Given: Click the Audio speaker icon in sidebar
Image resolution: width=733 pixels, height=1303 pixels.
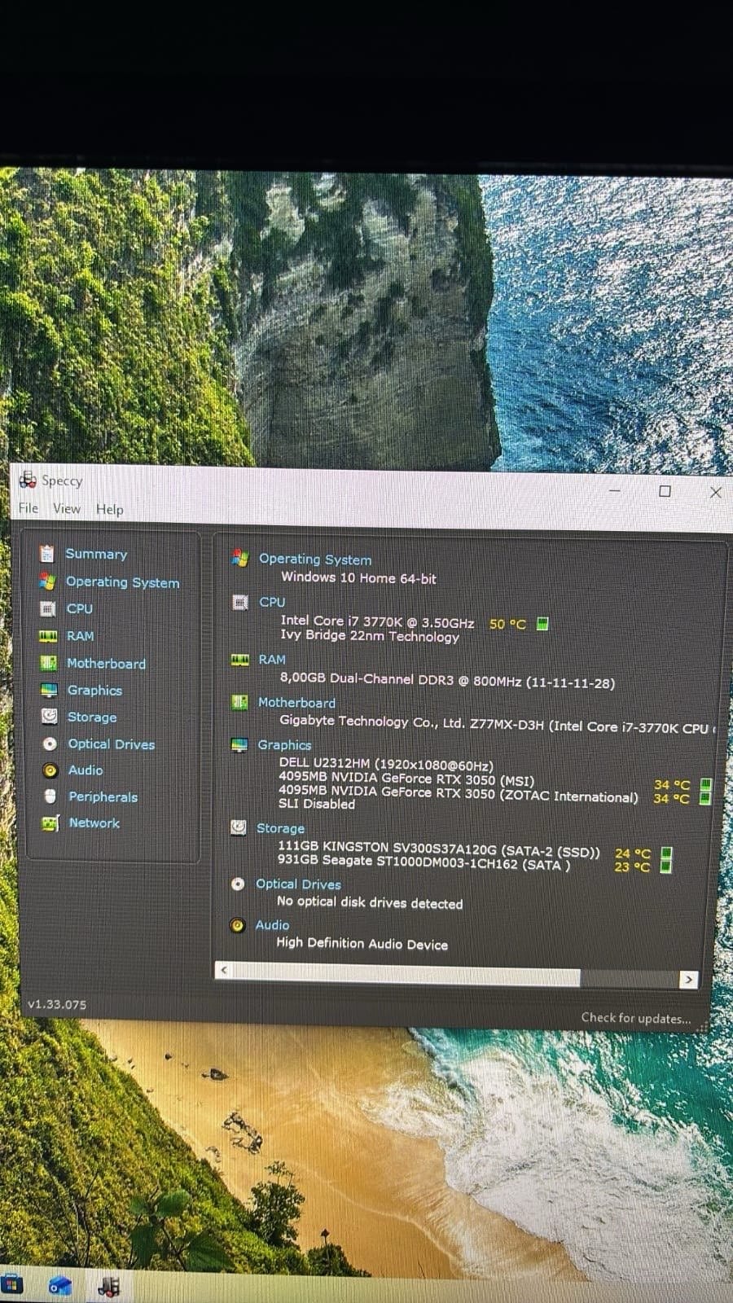Looking at the screenshot, I should (x=50, y=770).
